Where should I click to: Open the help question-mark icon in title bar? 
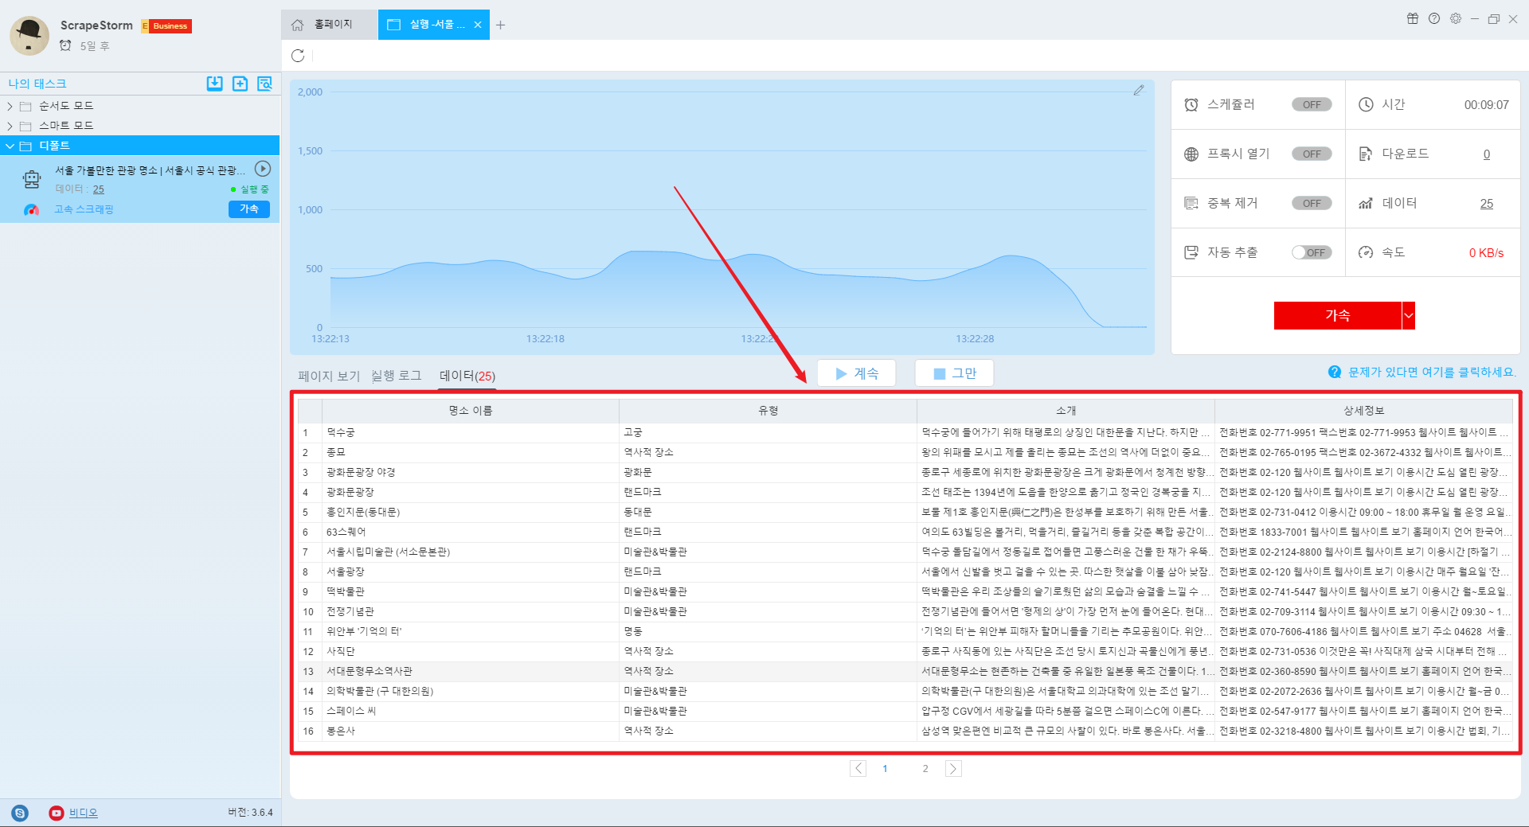[1434, 19]
